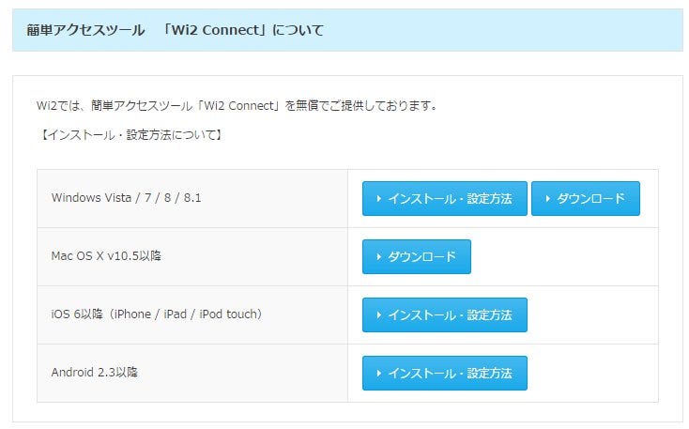Download Wi2 Connect for Mac OS X
689x429 pixels.
coord(417,256)
